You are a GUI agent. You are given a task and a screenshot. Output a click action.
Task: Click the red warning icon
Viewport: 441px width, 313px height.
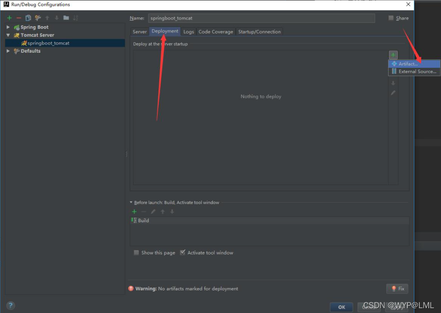[131, 289]
